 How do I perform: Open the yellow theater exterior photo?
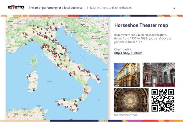tap(127, 74)
